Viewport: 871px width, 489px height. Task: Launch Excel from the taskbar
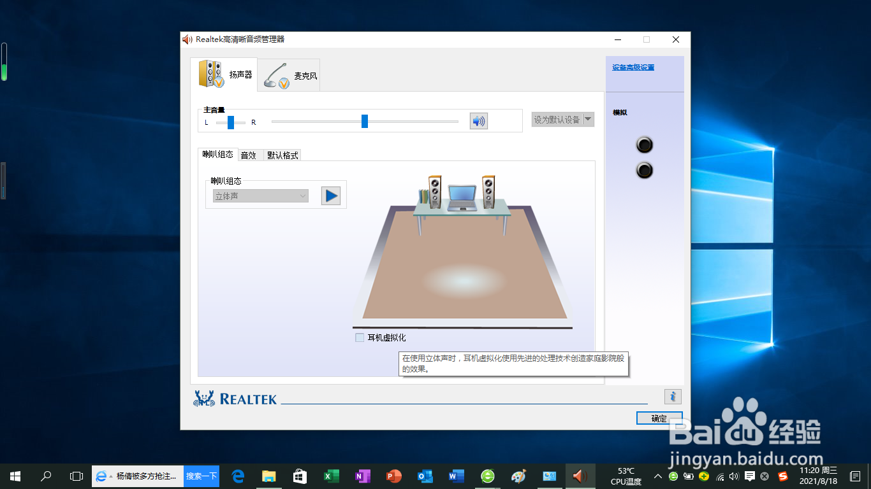point(332,476)
